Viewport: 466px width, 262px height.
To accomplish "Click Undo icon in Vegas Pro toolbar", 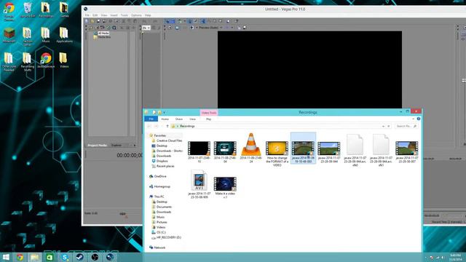I will 144,21.
